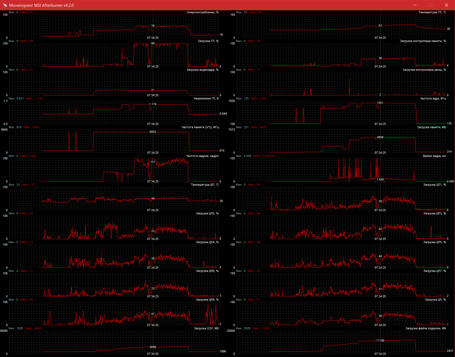Click the 'Мин : 1926' RAM minimum

pos(16,329)
